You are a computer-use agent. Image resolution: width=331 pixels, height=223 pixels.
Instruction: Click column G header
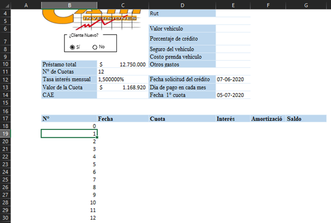(x=305, y=5)
